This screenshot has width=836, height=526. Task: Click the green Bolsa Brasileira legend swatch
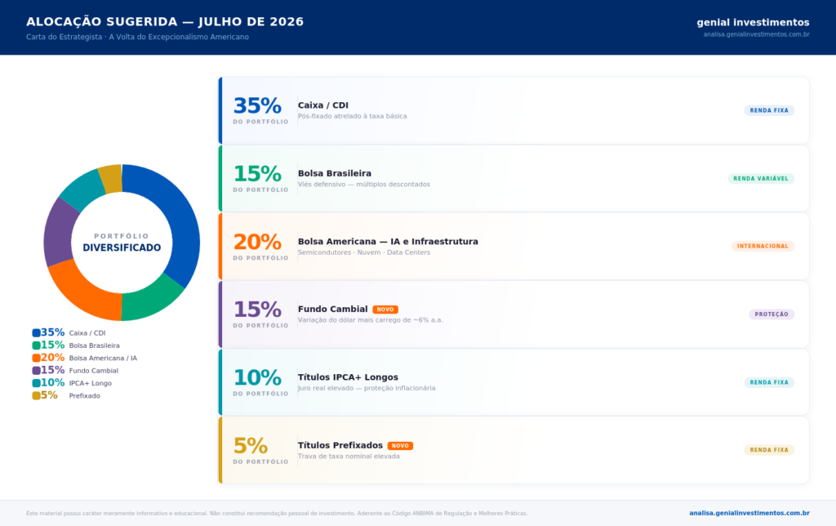tap(36, 345)
